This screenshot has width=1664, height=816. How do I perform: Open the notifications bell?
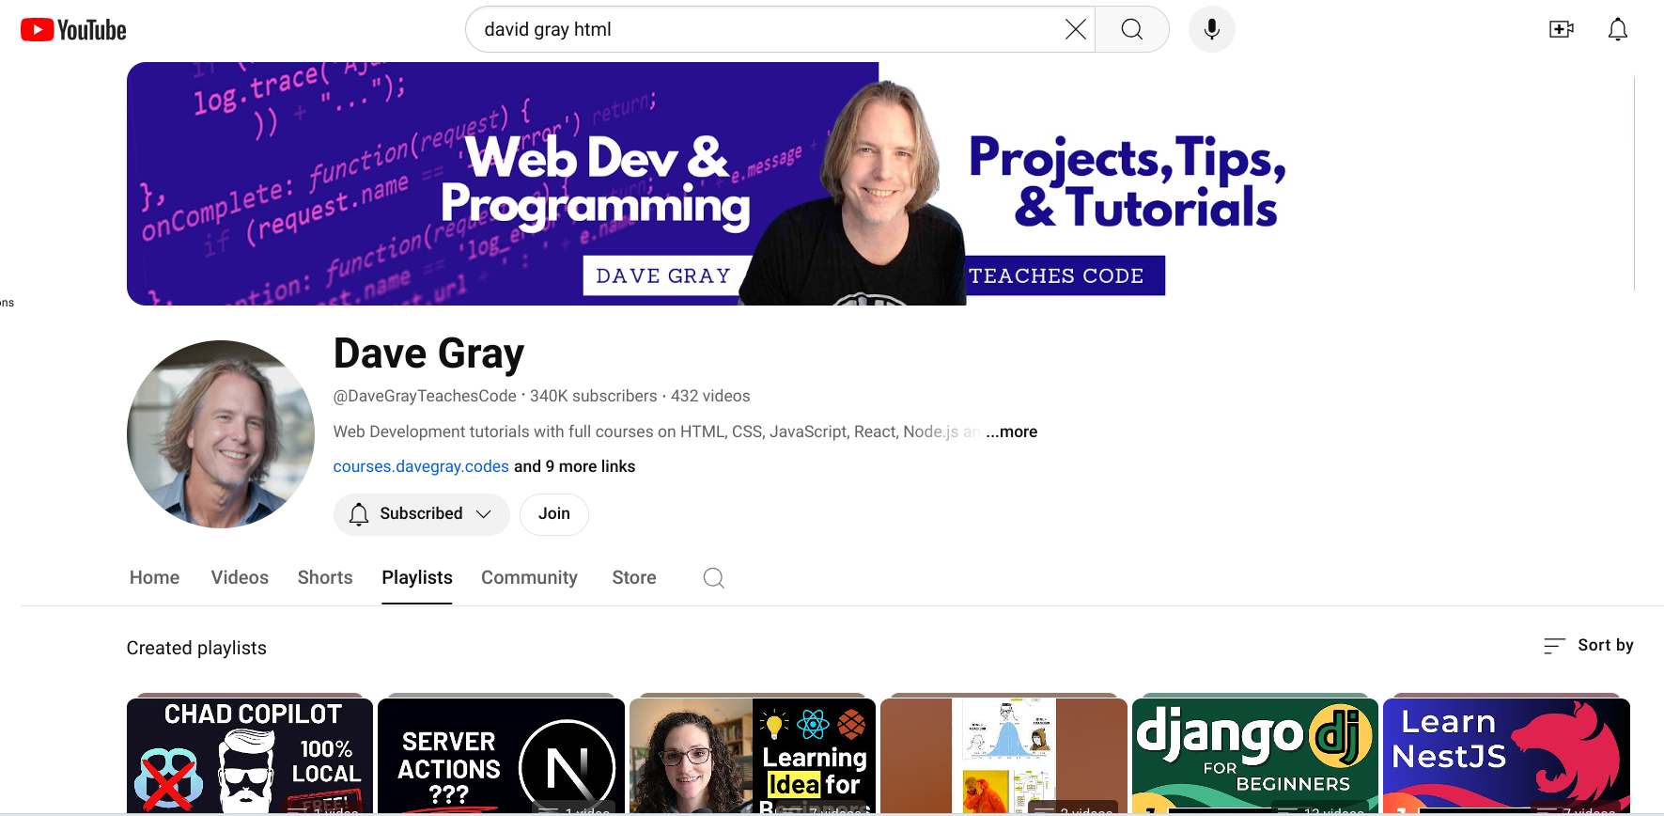click(1618, 29)
